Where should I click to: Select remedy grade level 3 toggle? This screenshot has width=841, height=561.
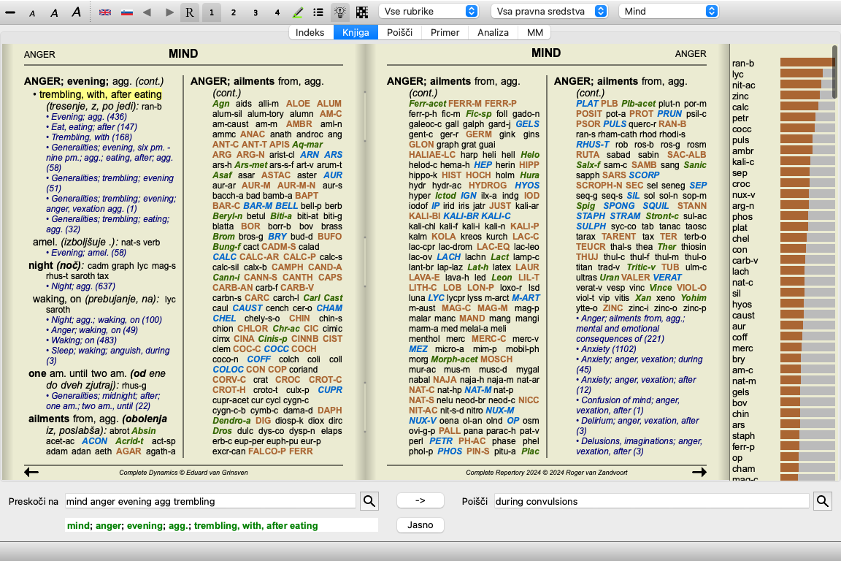[x=255, y=12]
